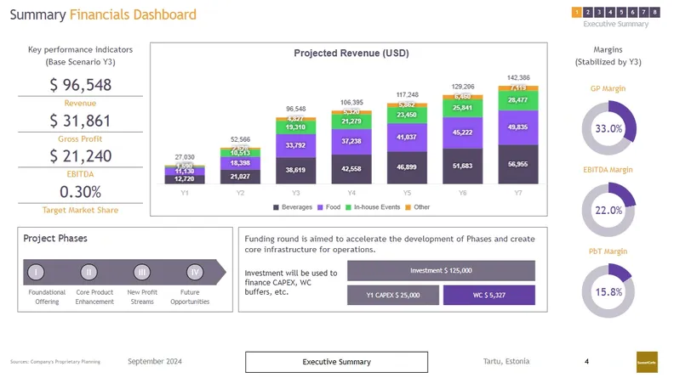Click the 142,386 total above Y7
This screenshot has height=378, width=674.
[518, 77]
